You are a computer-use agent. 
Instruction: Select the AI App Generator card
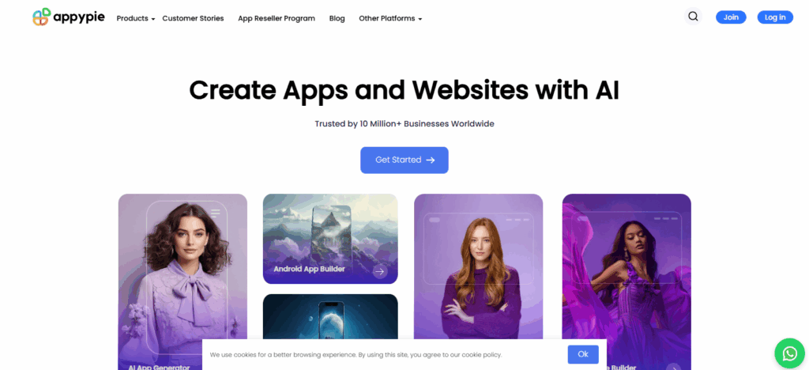coord(182,281)
